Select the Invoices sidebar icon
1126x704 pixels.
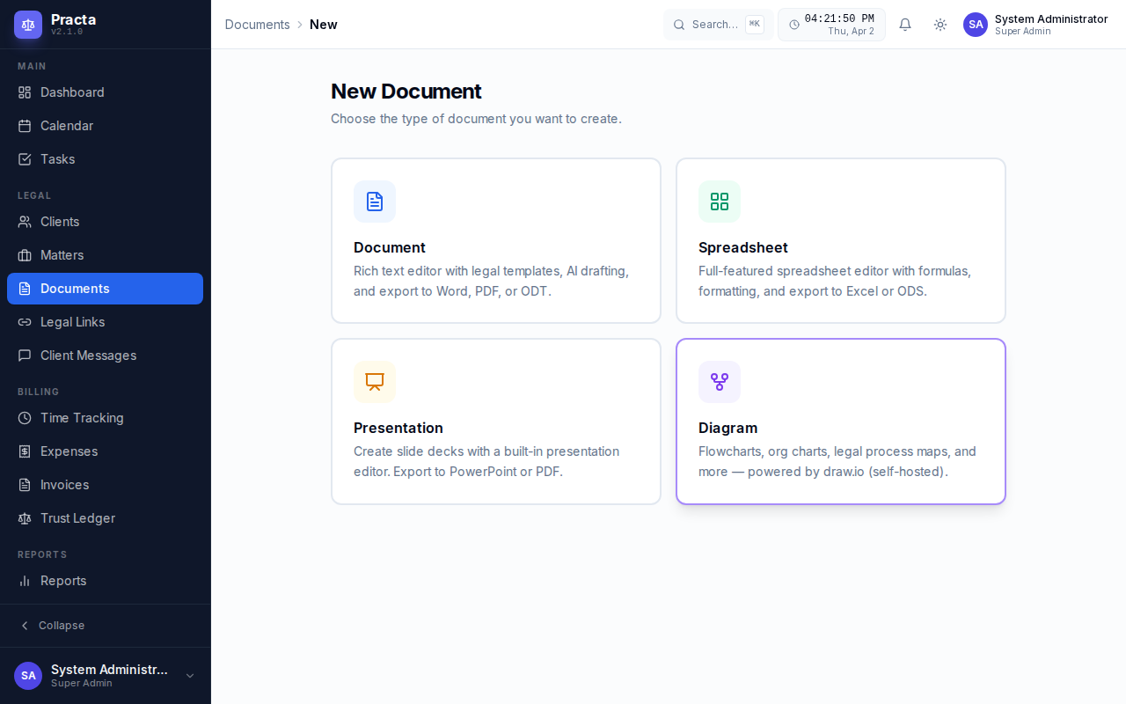(25, 485)
